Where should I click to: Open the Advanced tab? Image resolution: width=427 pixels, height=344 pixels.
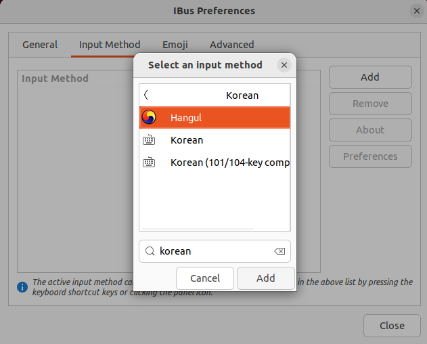[x=231, y=45]
